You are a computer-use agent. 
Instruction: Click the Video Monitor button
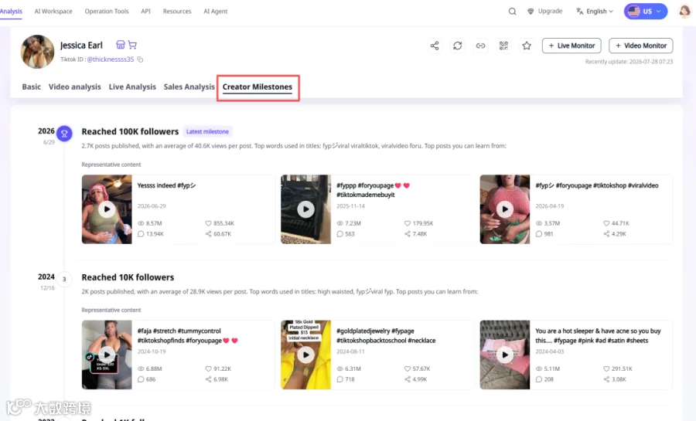[x=640, y=46]
